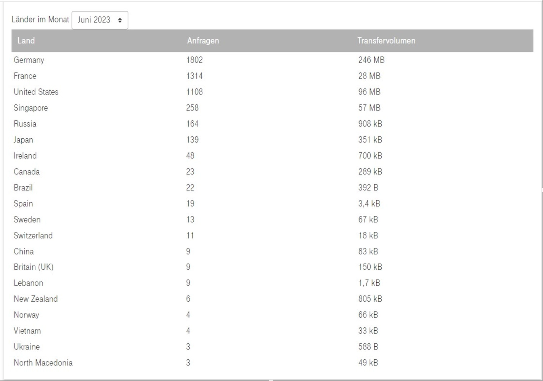Click the France entry in the table
Image resolution: width=543 pixels, height=381 pixels.
(x=25, y=76)
